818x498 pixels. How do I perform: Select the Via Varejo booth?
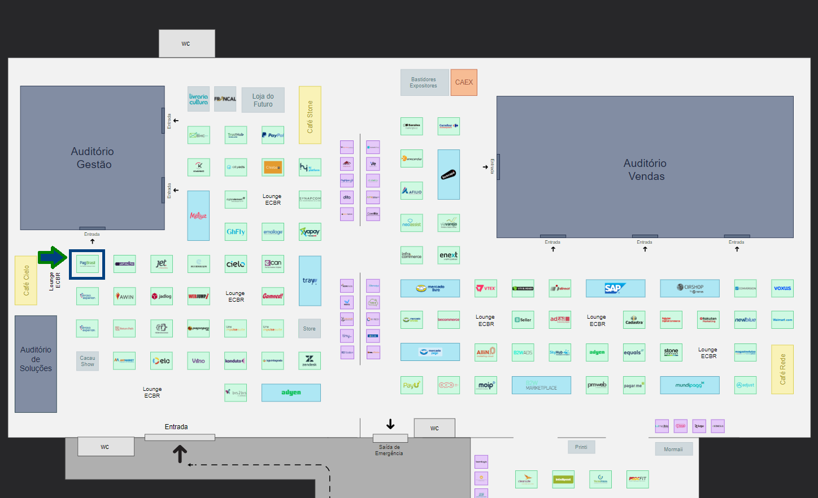pyautogui.click(x=449, y=223)
